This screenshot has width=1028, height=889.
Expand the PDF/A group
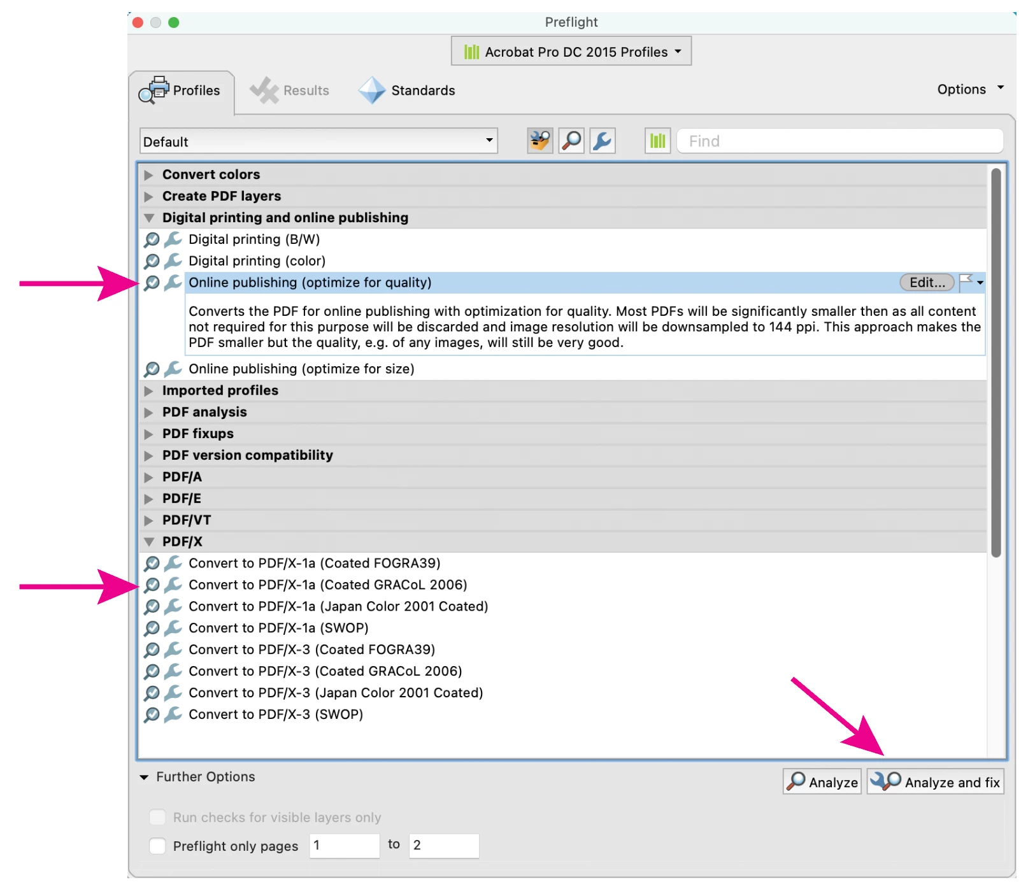(148, 478)
